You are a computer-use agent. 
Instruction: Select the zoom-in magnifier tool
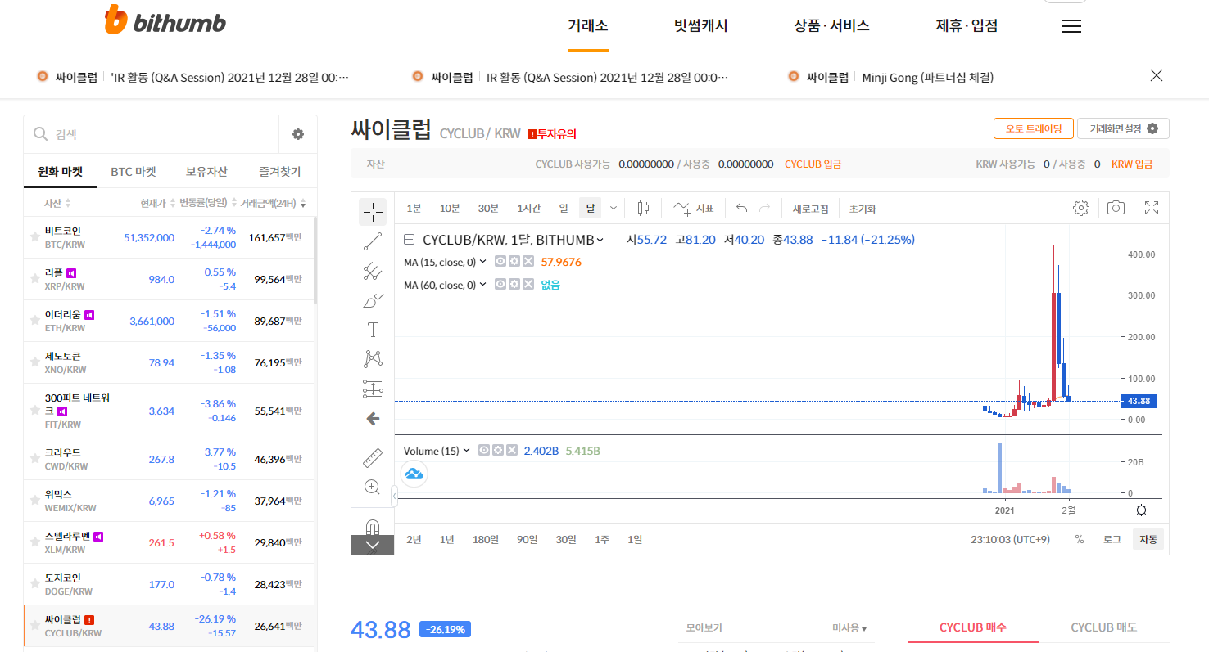click(373, 488)
